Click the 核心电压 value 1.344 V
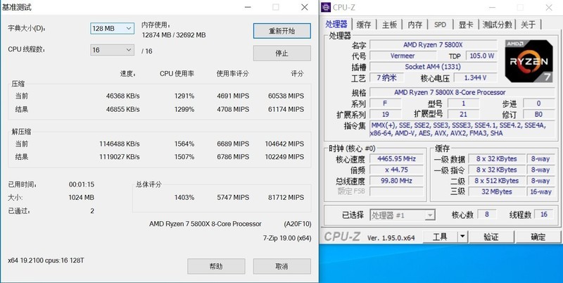 475,77
